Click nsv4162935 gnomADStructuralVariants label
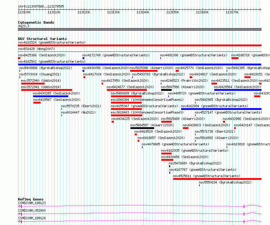 [195, 151]
